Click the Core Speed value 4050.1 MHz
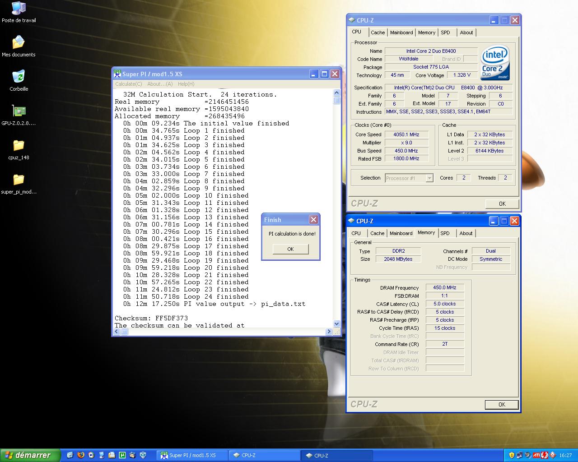Image resolution: width=578 pixels, height=462 pixels. 406,134
